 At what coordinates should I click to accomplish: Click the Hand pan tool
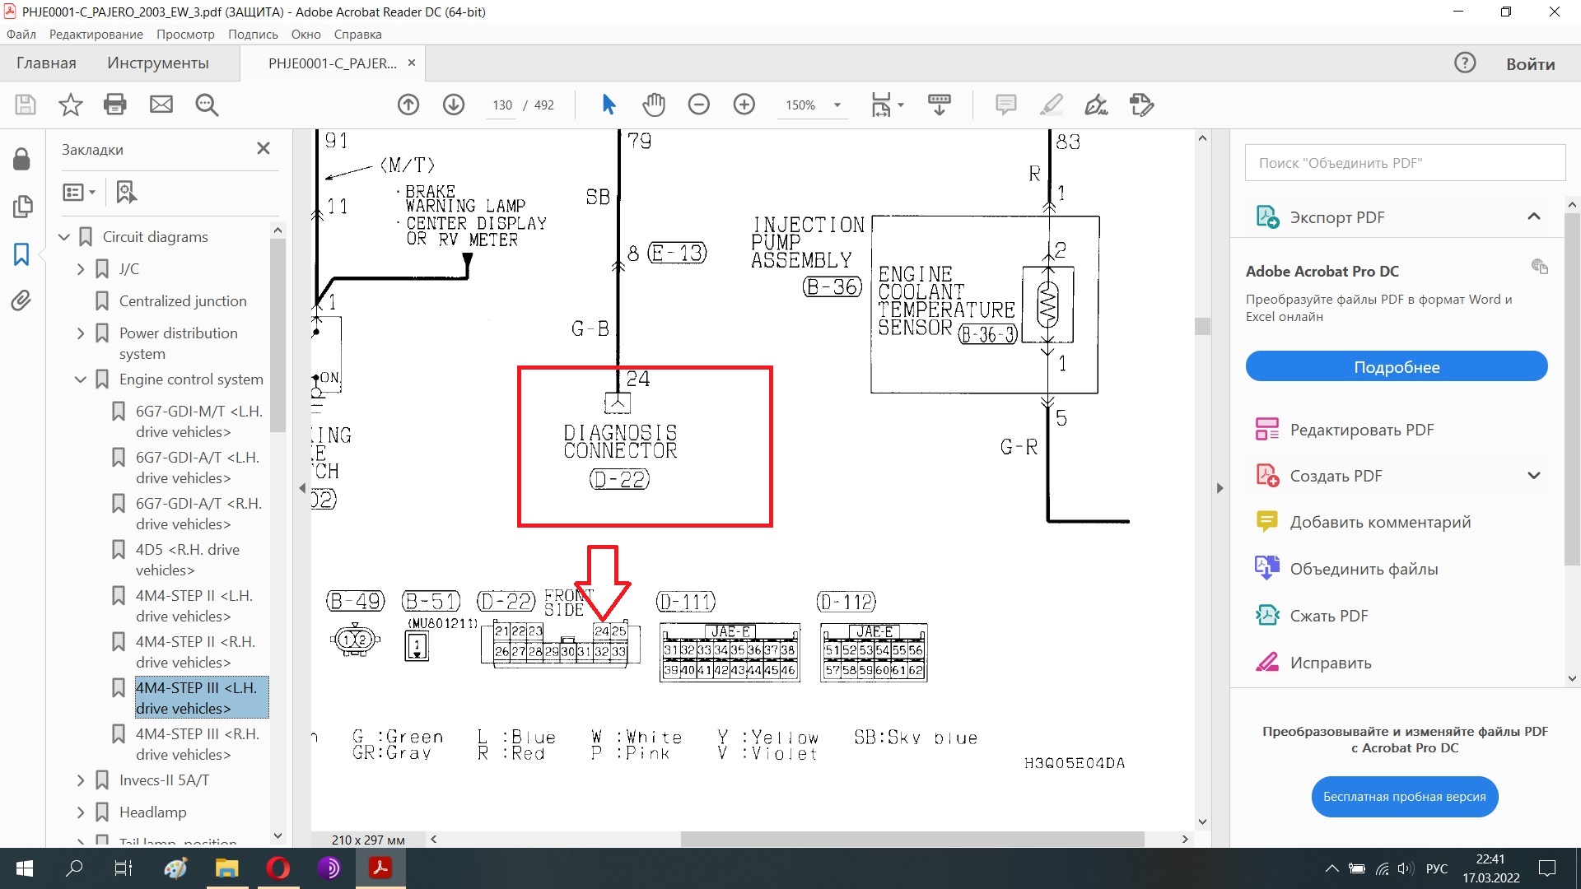click(654, 105)
